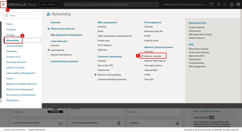Viewport: 242px width, 132px height.
Task: Close the navigation menu with X
Action: [4, 5]
